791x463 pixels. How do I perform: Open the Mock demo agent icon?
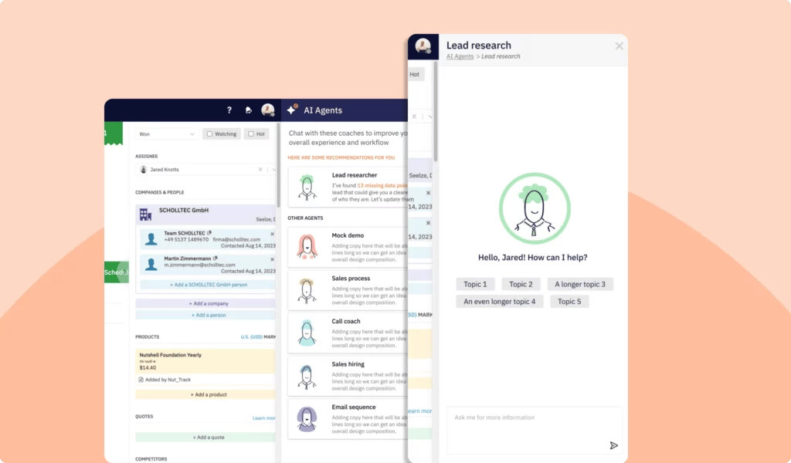click(x=308, y=247)
